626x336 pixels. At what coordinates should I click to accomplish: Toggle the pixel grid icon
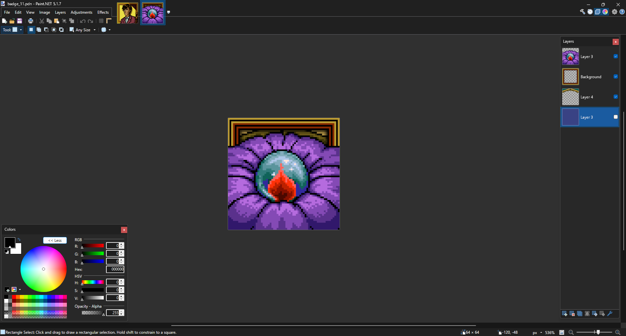click(x=101, y=21)
